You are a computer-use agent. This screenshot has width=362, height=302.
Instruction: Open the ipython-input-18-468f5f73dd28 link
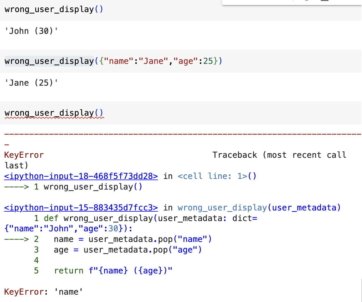pyautogui.click(x=81, y=176)
